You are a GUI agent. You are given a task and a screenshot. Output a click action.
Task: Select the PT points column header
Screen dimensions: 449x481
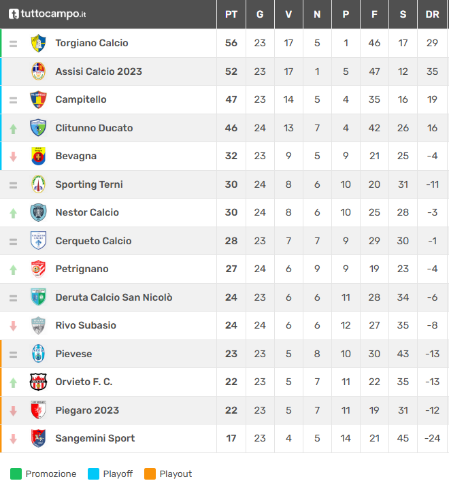tap(231, 14)
